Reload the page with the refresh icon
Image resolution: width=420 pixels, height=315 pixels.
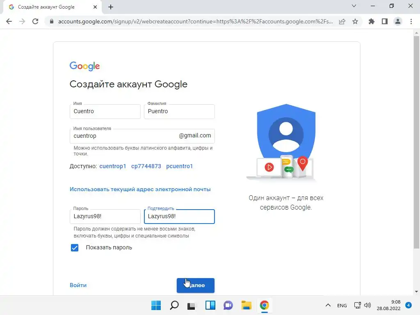(35, 21)
